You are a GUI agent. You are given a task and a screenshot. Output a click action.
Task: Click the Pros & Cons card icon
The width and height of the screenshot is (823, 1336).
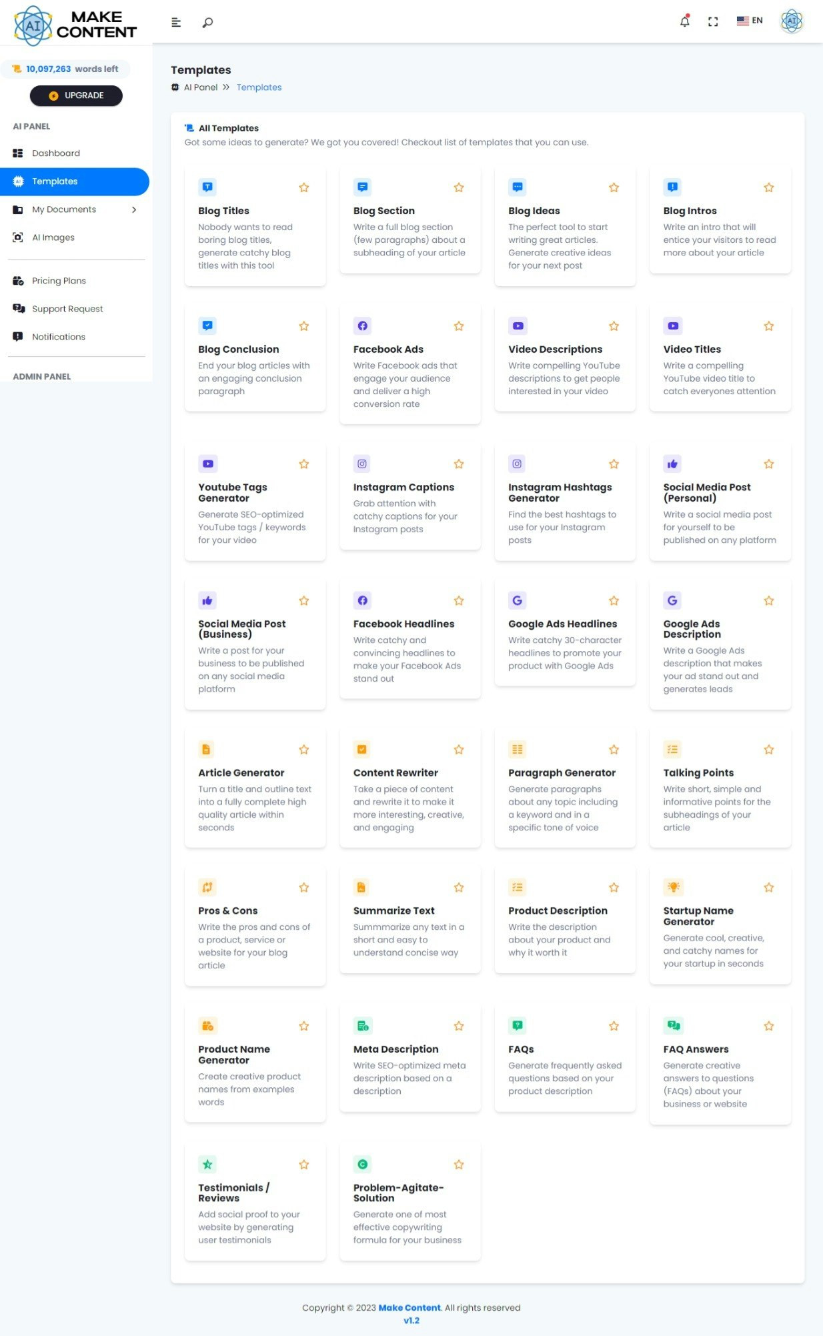coord(207,888)
